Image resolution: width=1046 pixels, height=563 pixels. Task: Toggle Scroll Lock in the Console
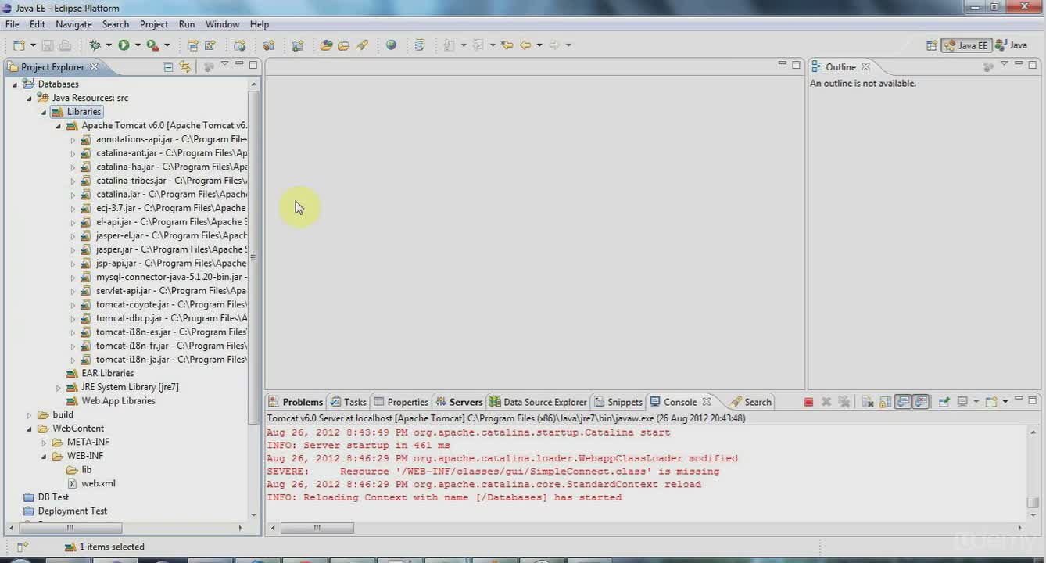coord(885,402)
